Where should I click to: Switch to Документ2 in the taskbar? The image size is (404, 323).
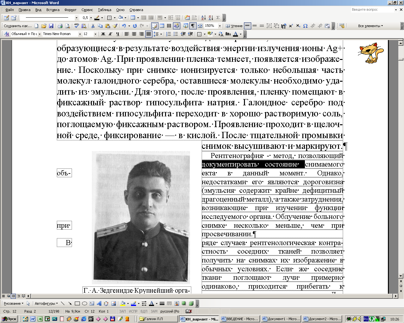tap(322, 319)
